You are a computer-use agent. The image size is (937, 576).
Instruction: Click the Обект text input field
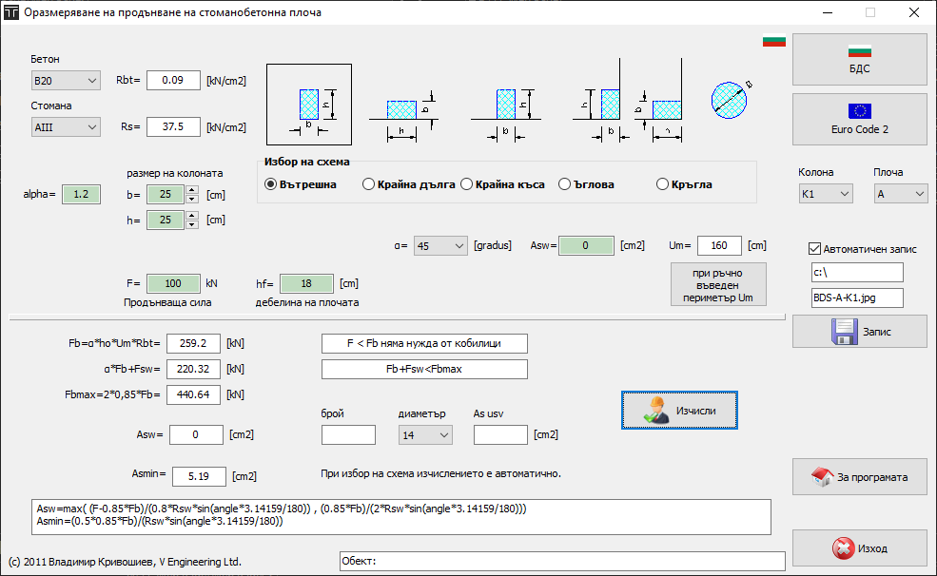point(562,561)
